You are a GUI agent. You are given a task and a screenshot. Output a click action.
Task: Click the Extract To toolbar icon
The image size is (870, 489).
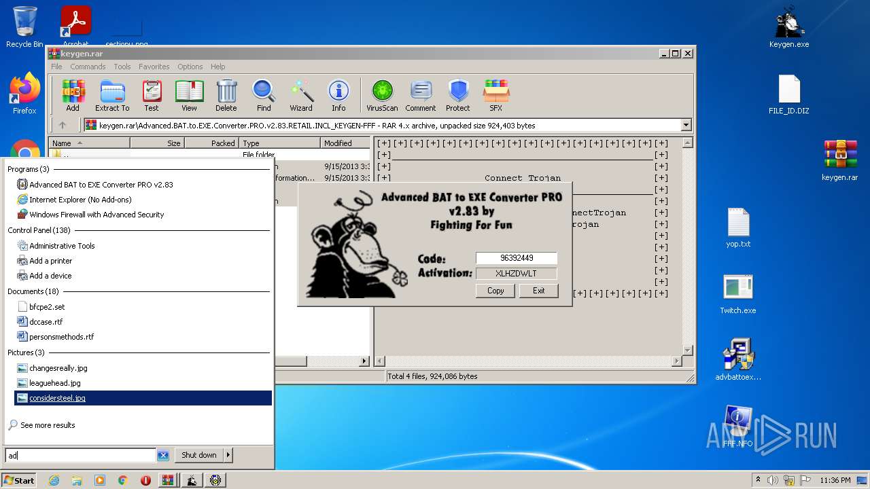click(x=112, y=96)
